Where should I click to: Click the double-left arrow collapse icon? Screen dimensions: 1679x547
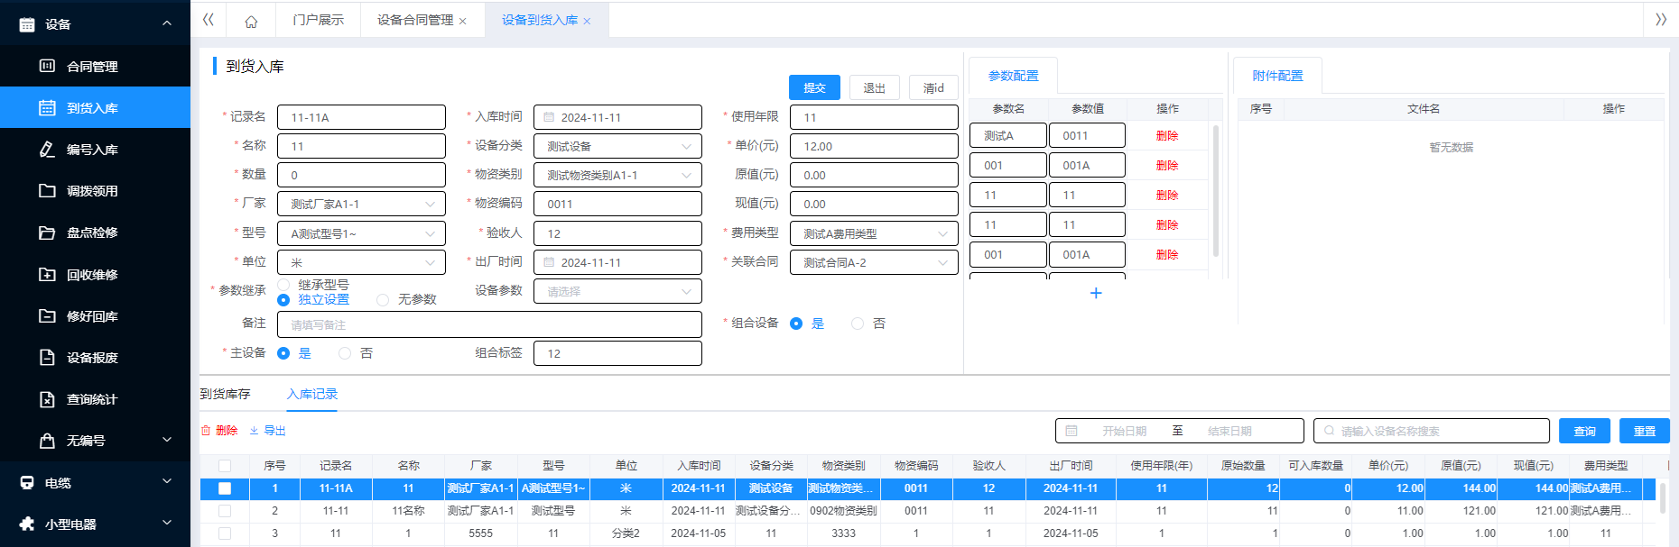tap(209, 20)
